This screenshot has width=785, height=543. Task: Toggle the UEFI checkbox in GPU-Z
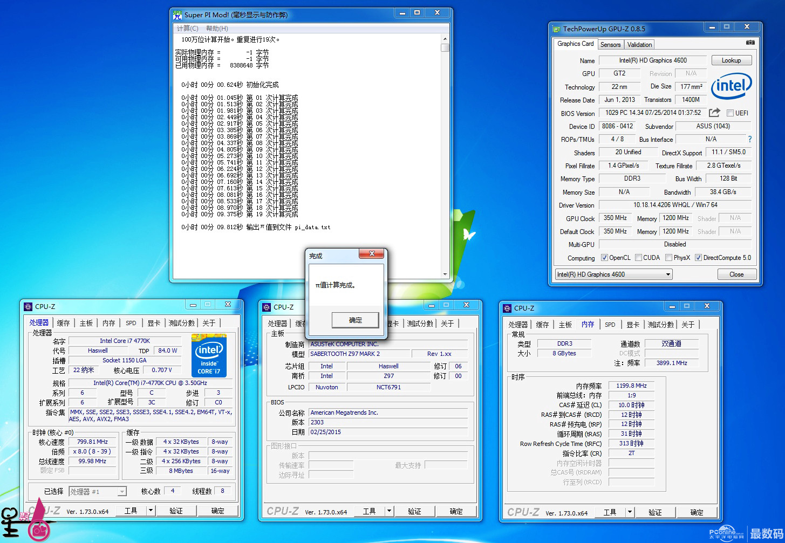click(x=730, y=113)
